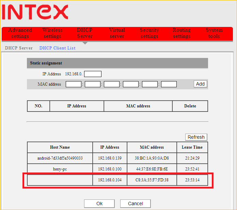Click the Cancel button

coord(135,204)
